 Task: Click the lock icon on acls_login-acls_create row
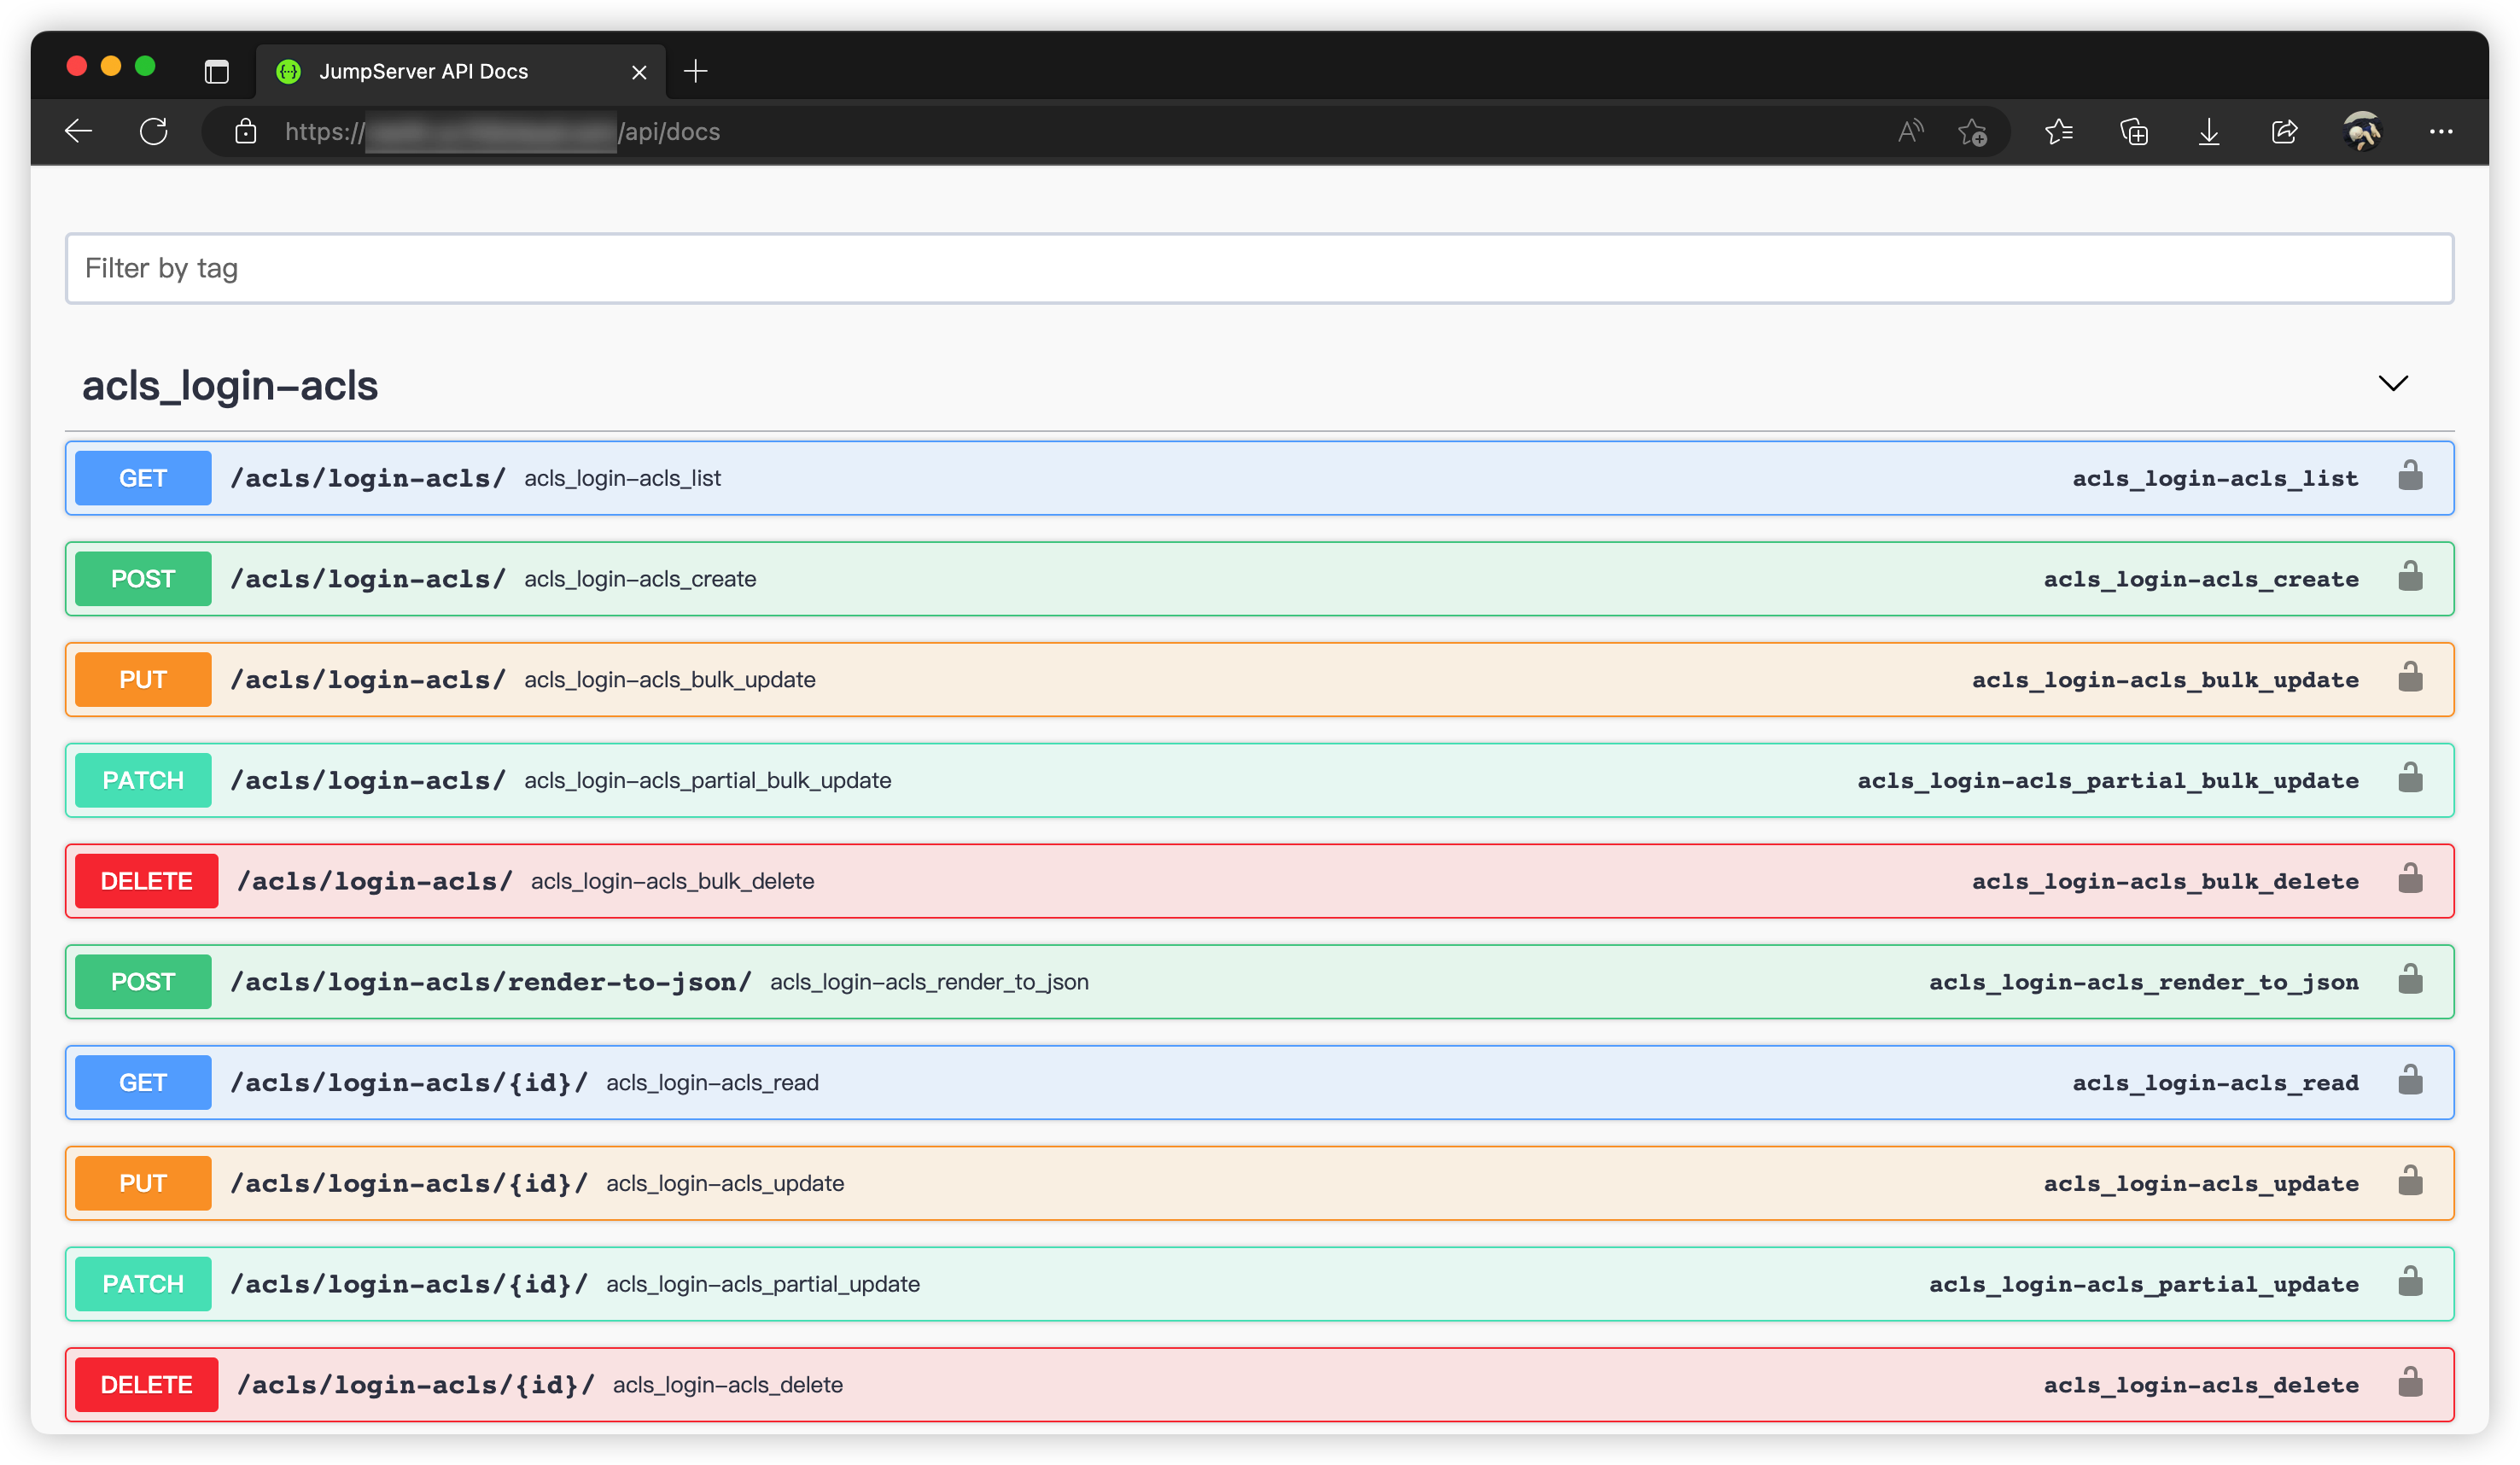point(2410,578)
